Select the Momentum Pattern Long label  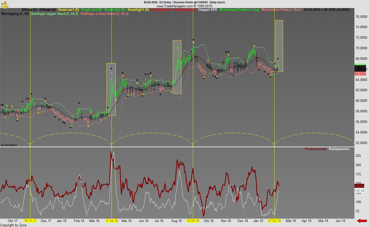click(239, 10)
